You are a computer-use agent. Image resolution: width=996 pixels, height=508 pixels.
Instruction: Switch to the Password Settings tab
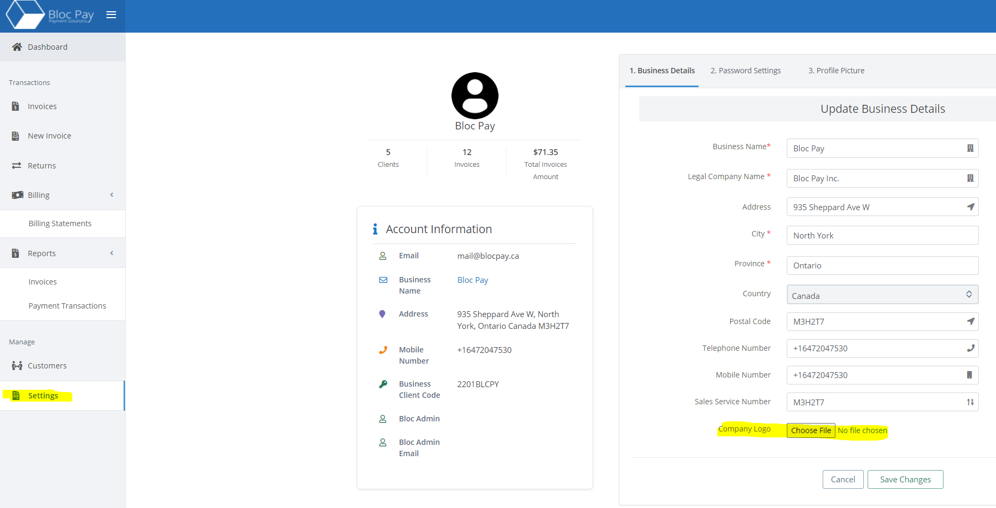(x=745, y=70)
